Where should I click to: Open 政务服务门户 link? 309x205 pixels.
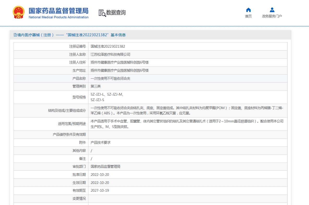click(272, 16)
